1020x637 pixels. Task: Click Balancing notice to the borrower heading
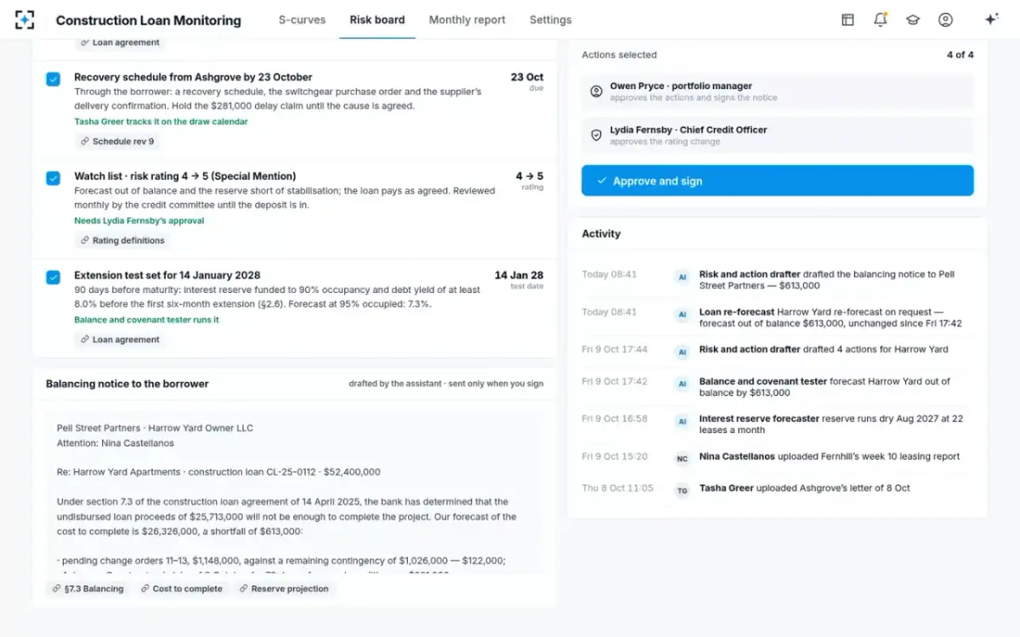click(x=127, y=384)
